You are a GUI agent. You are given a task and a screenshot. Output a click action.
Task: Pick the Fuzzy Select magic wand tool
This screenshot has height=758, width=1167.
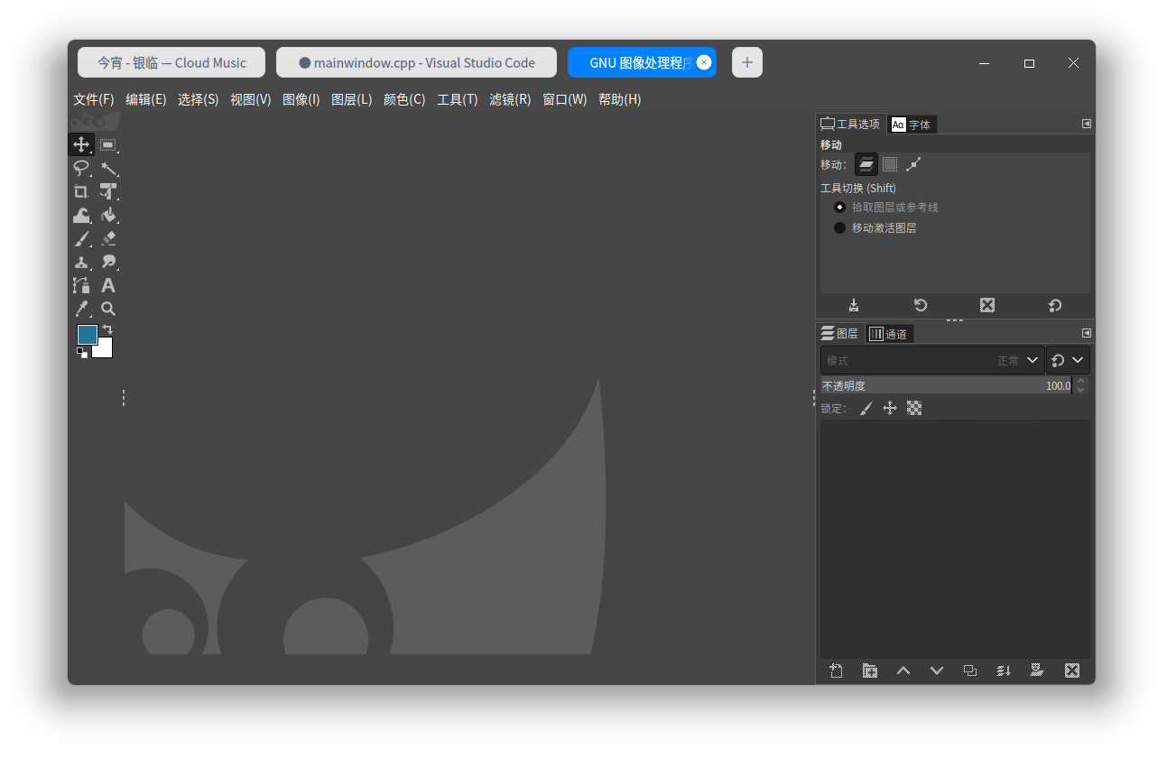[x=108, y=168]
